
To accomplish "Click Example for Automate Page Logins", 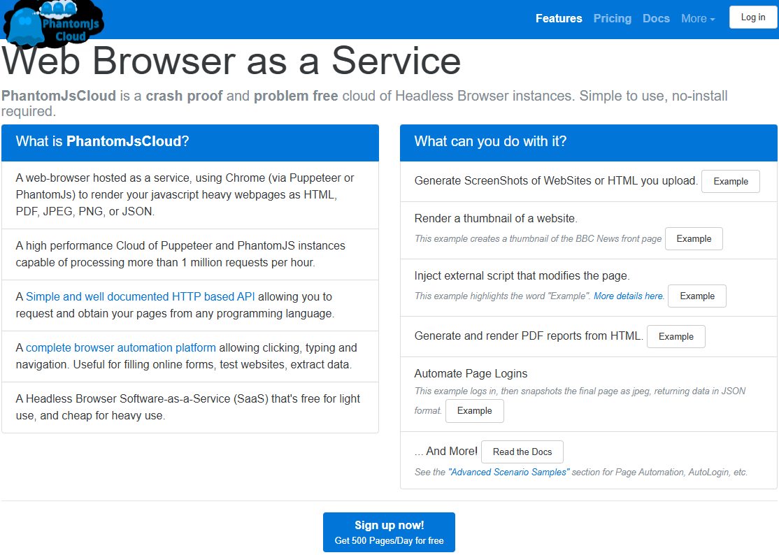I will 474,411.
